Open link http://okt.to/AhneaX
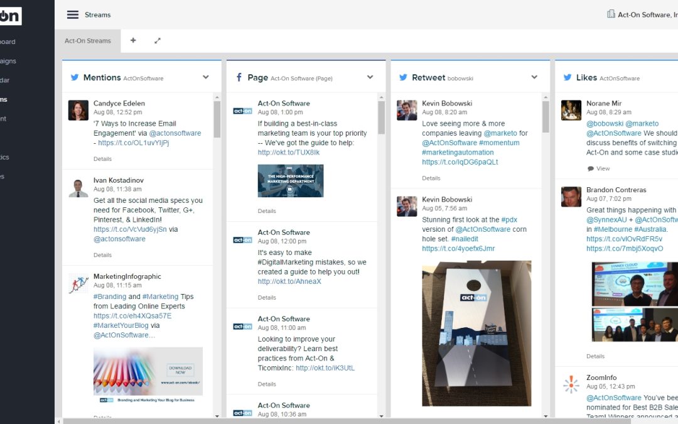The image size is (678, 424). tap(289, 281)
